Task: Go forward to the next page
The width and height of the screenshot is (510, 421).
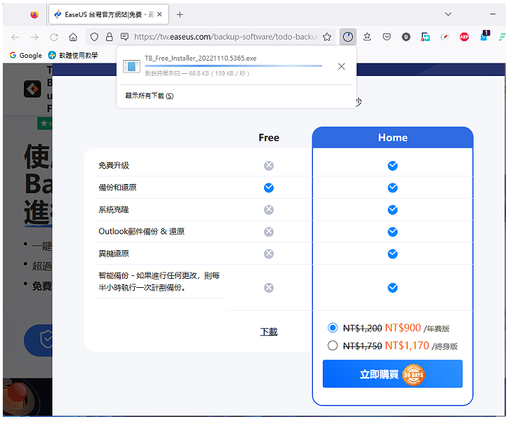Action: coord(34,37)
